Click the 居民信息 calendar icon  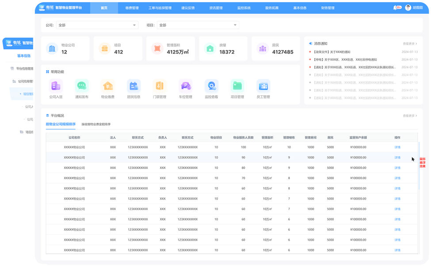pyautogui.click(x=133, y=86)
